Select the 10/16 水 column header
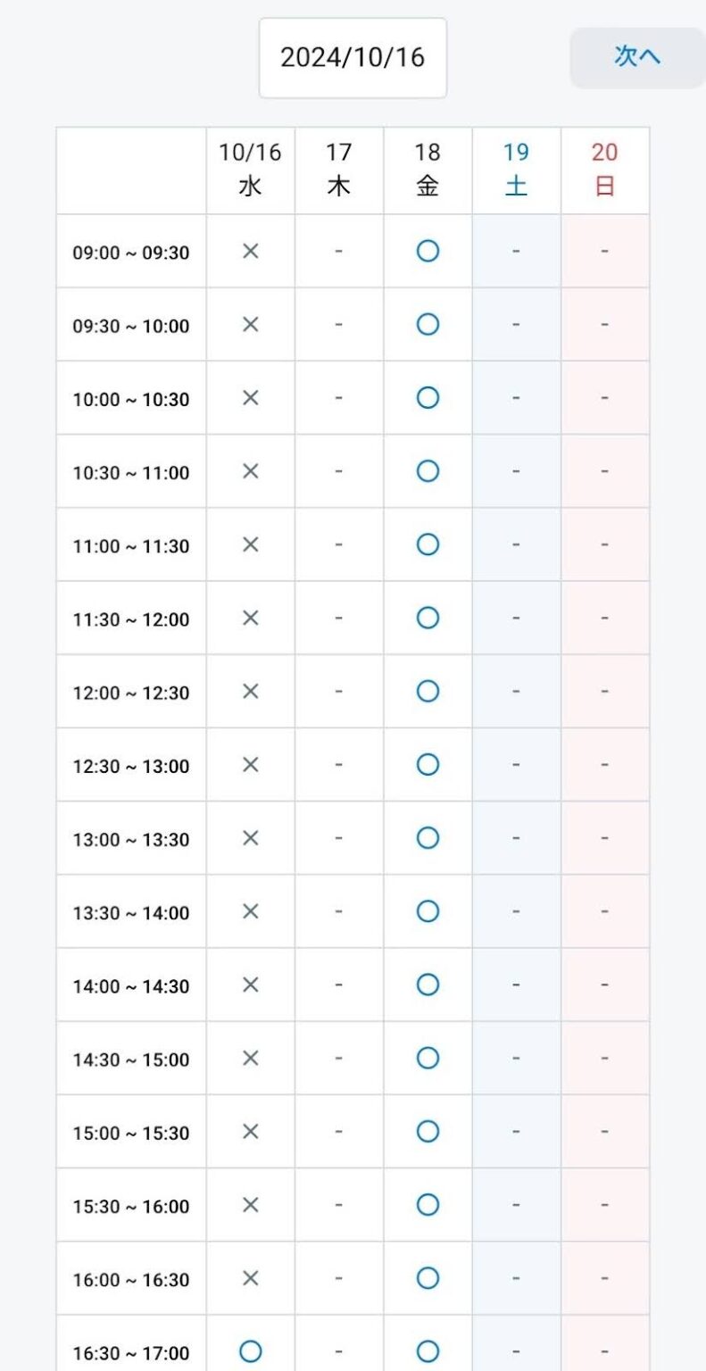Viewport: 706px width, 1371px height. point(251,170)
